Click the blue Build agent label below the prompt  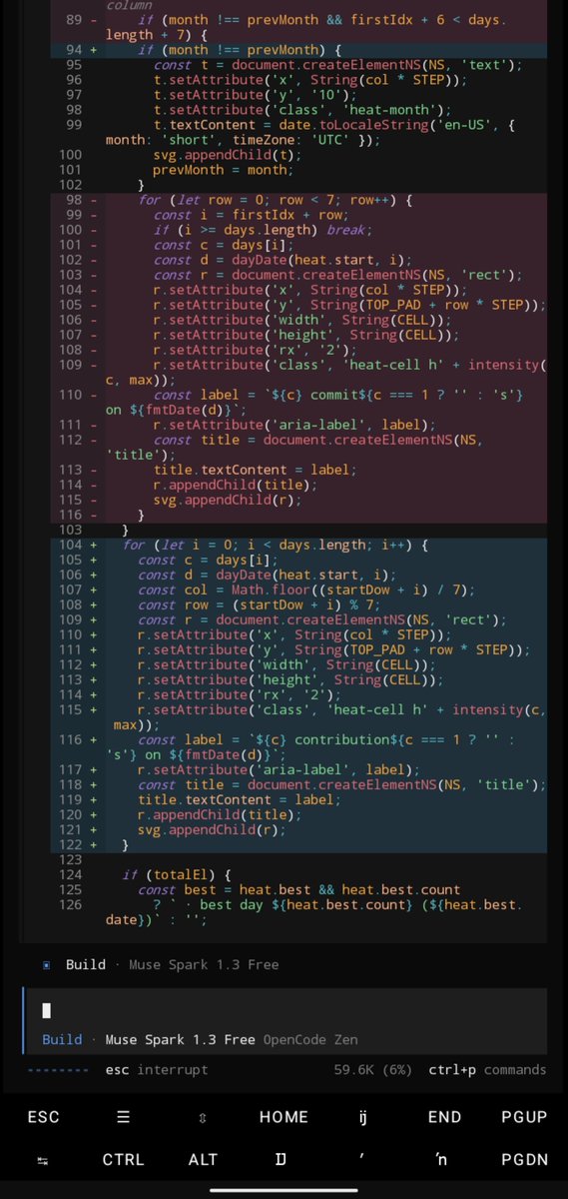pos(62,1040)
